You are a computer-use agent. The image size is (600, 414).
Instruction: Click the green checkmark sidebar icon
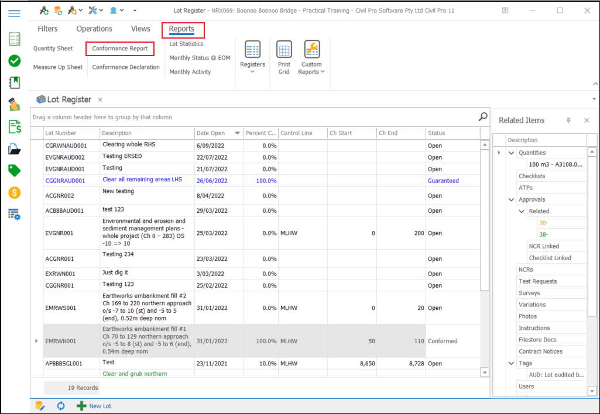tap(15, 61)
